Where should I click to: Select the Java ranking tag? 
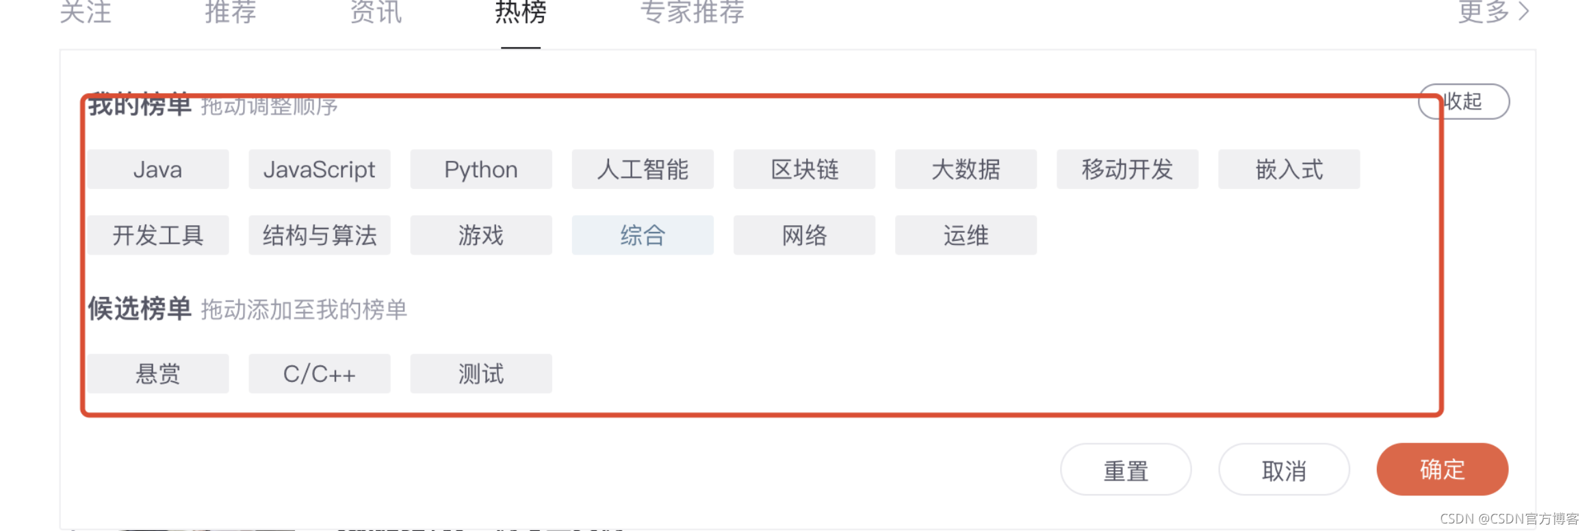point(158,169)
